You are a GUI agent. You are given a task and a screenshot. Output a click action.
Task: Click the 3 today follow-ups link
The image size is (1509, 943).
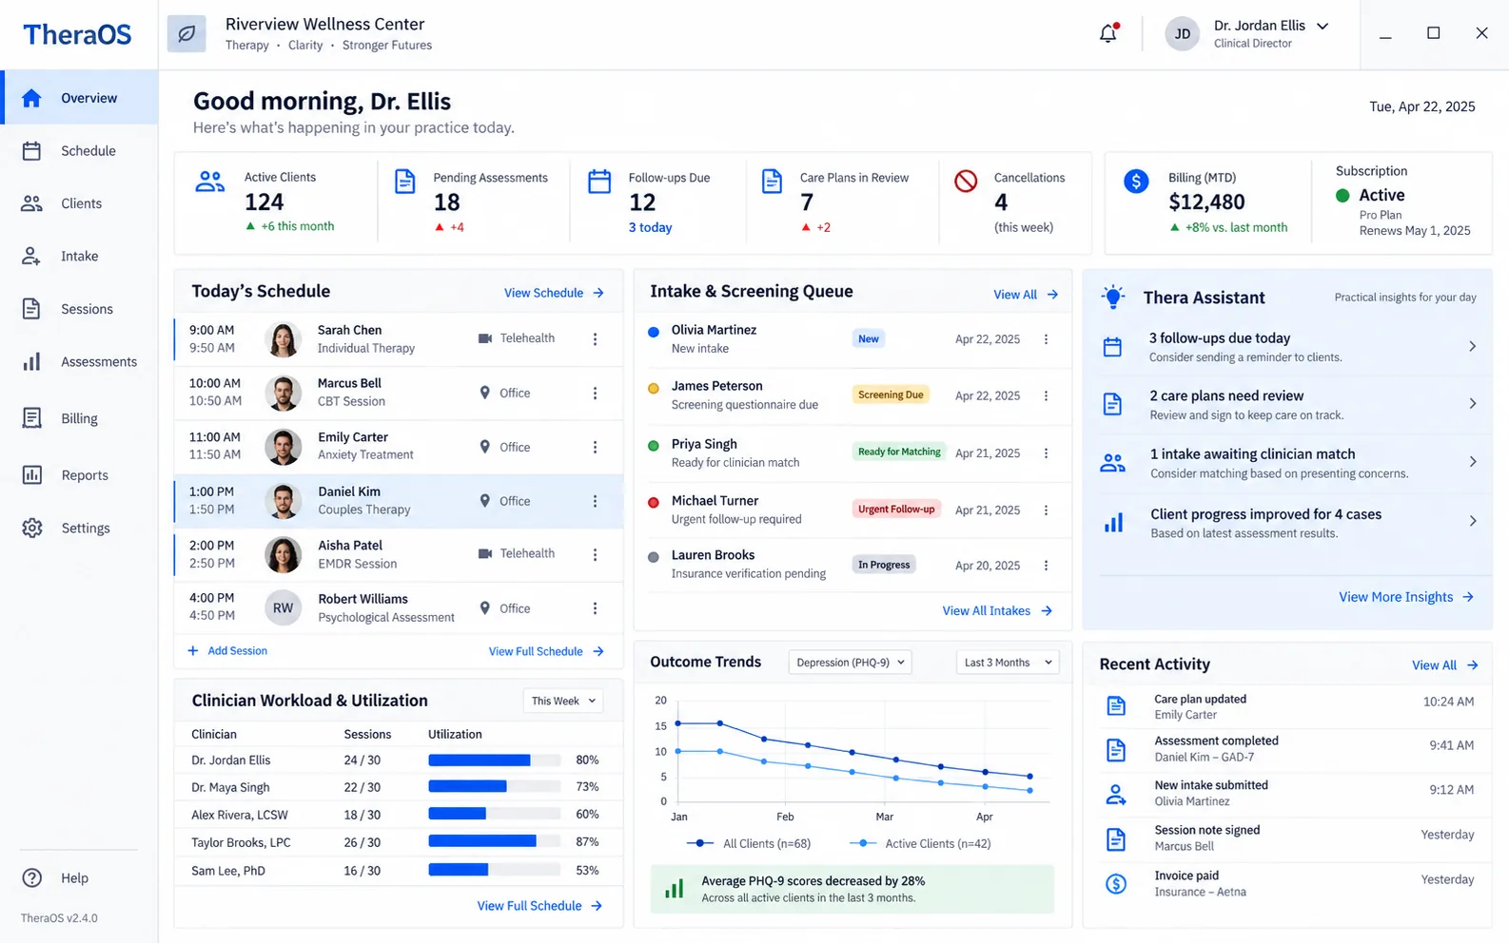pos(650,227)
